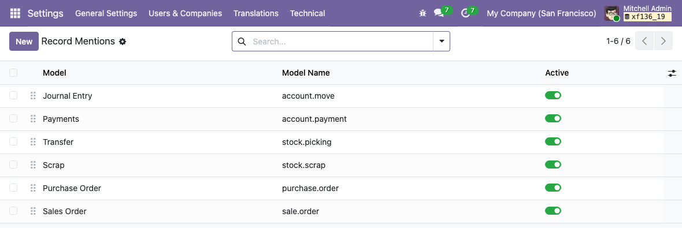Open the Purchase Order record
Viewport: 682px width, 228px height.
tap(72, 188)
